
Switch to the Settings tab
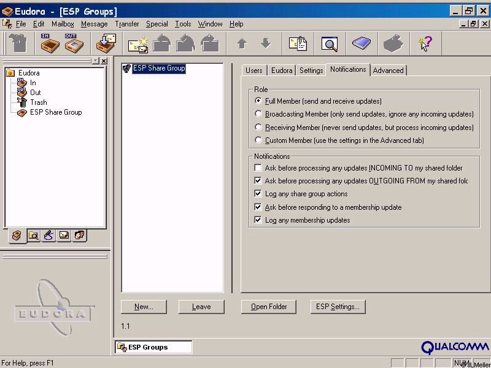[311, 71]
